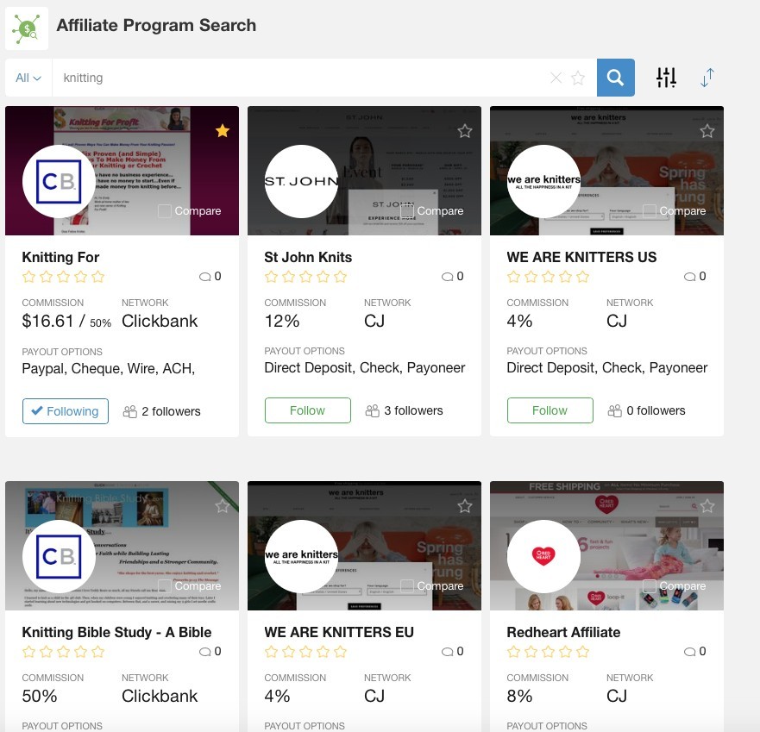Check Compare box on Knitting Bible Study card
760x732 pixels.
(x=165, y=585)
